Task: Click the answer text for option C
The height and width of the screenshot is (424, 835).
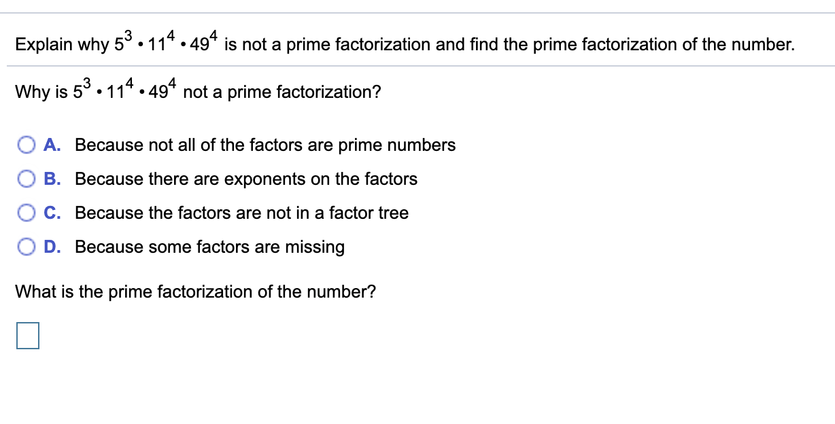Action: tap(241, 213)
